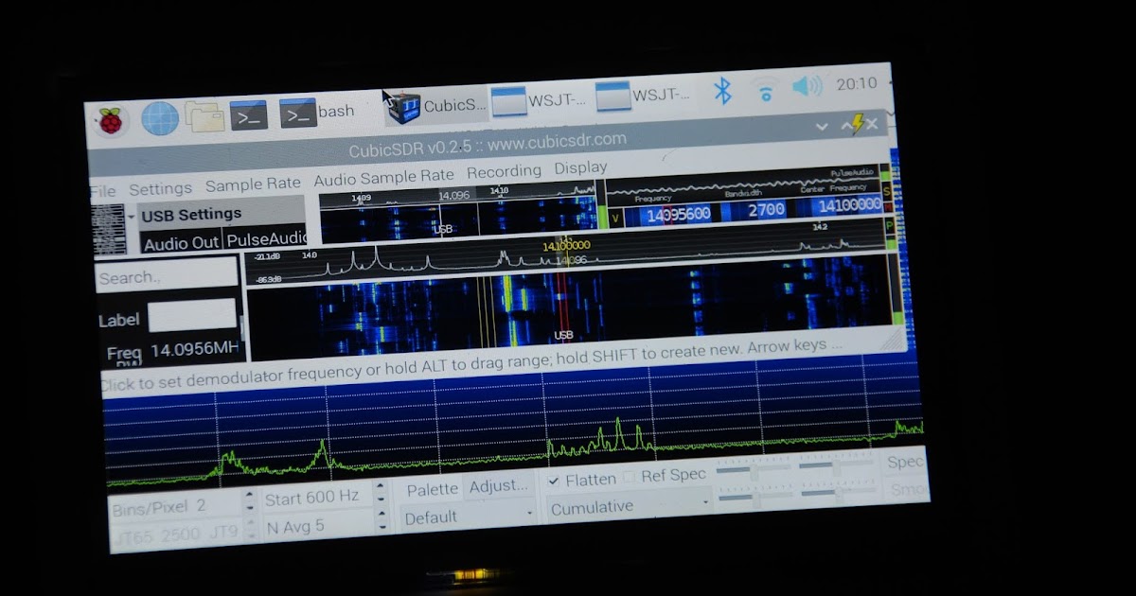The width and height of the screenshot is (1136, 596).
Task: Click the V level indicator on the demodulator panel
Action: pyautogui.click(x=615, y=216)
